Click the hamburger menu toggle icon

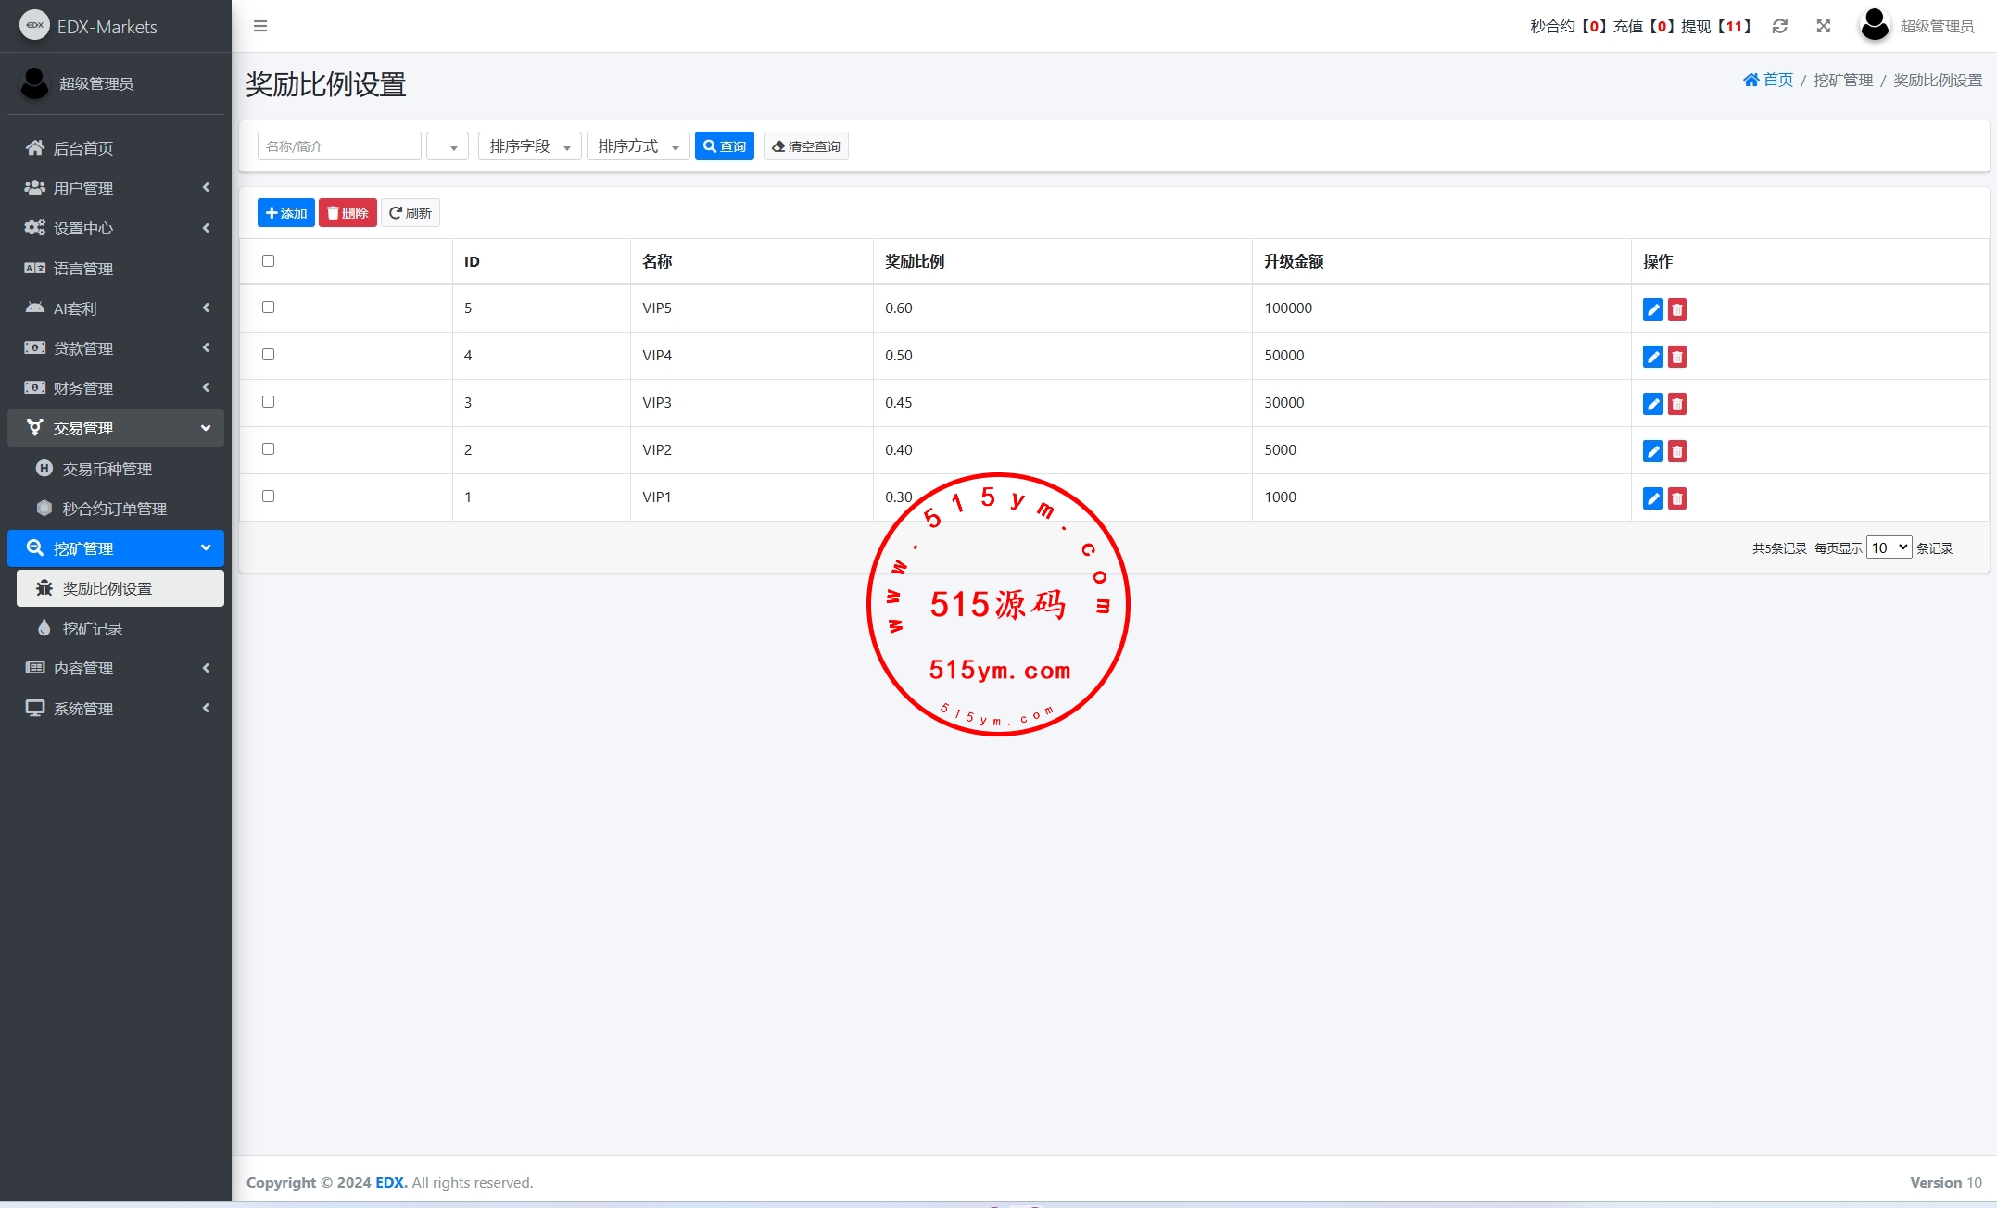tap(260, 26)
